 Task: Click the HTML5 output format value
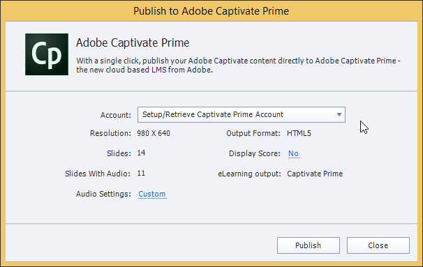299,133
